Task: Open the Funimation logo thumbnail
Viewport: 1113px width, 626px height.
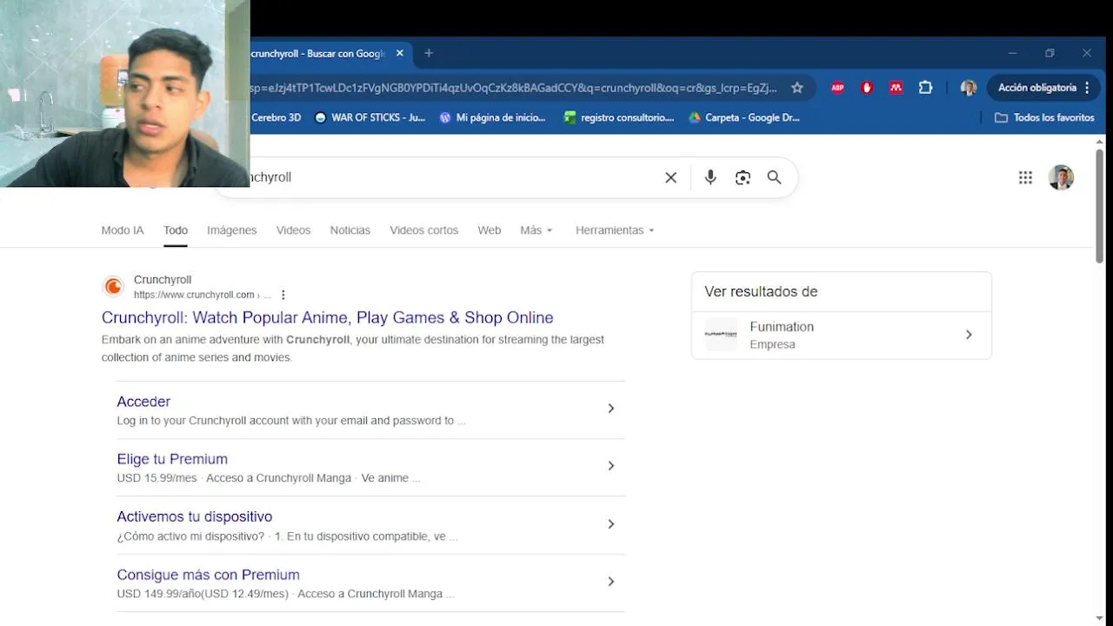Action: [721, 335]
